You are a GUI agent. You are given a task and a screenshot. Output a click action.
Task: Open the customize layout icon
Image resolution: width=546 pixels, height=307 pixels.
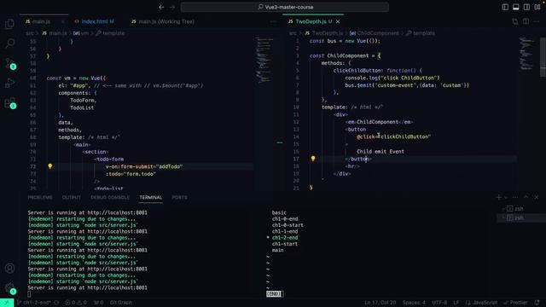[537, 7]
